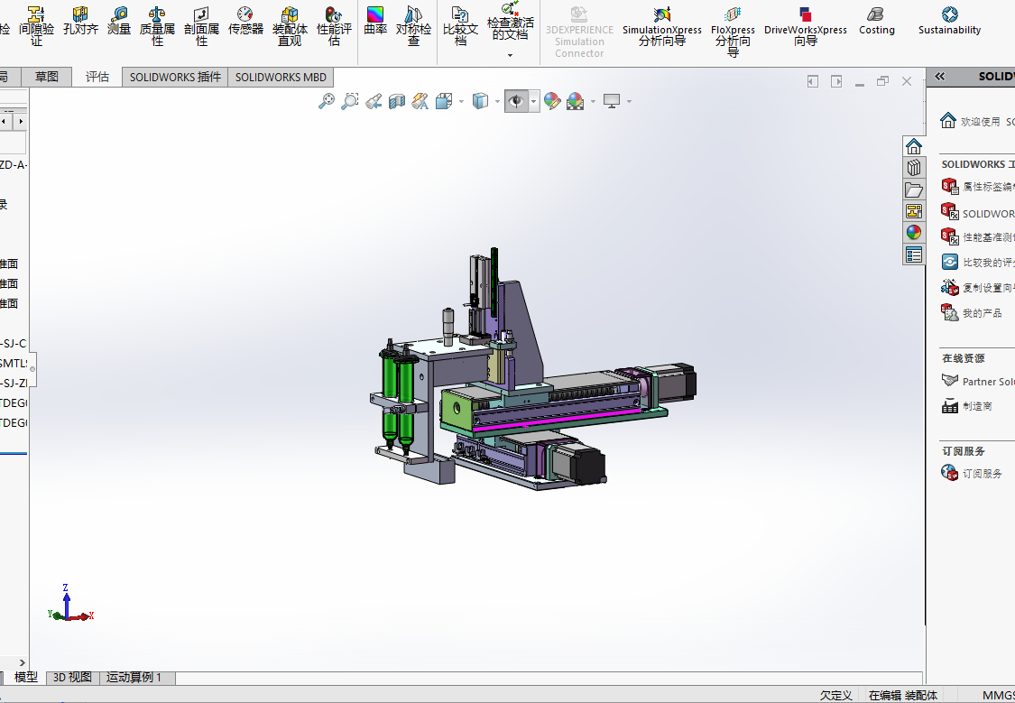
Task: Select the Model tab (模型)
Action: 26,677
